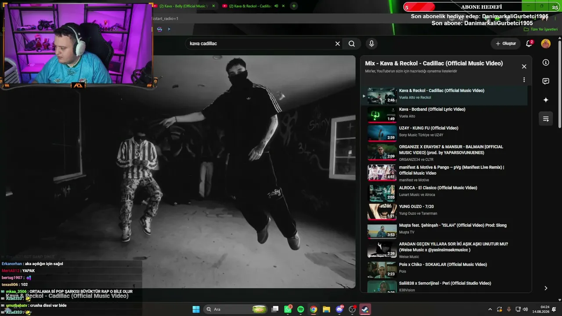This screenshot has height=316, width=562.
Task: Close the Mix playlist panel
Action: [x=524, y=66]
